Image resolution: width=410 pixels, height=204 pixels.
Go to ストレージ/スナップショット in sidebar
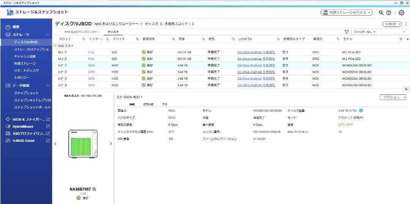click(x=33, y=49)
